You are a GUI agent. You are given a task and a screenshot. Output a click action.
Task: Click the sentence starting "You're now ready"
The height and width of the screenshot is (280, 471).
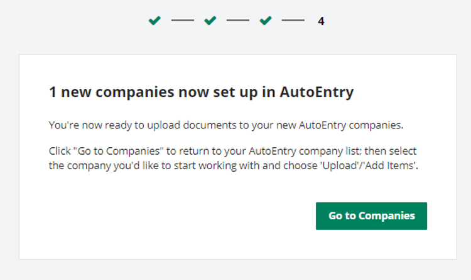click(x=226, y=125)
